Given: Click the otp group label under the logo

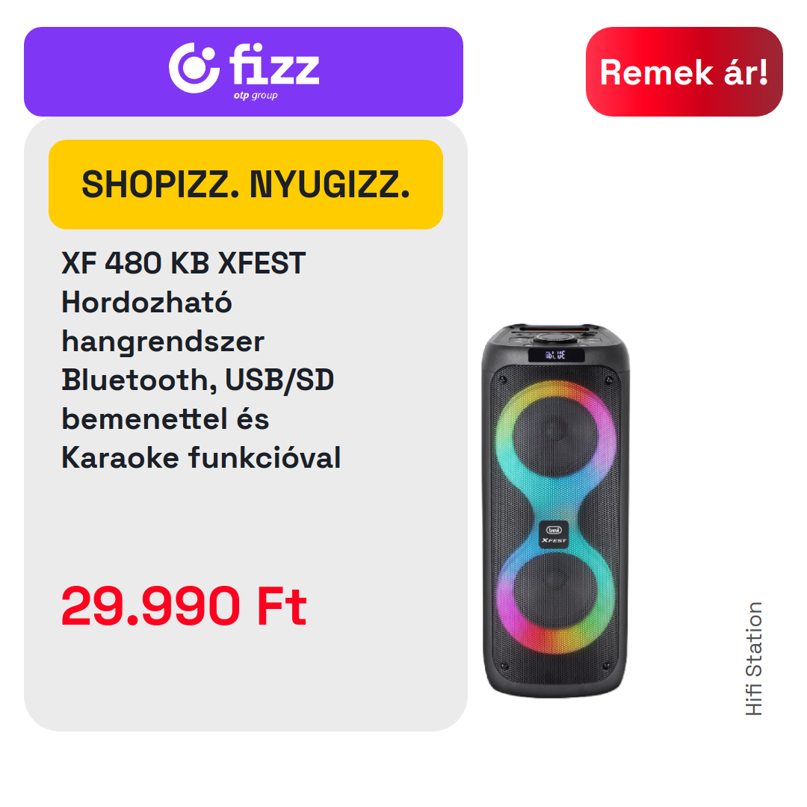Looking at the screenshot, I should click(256, 95).
